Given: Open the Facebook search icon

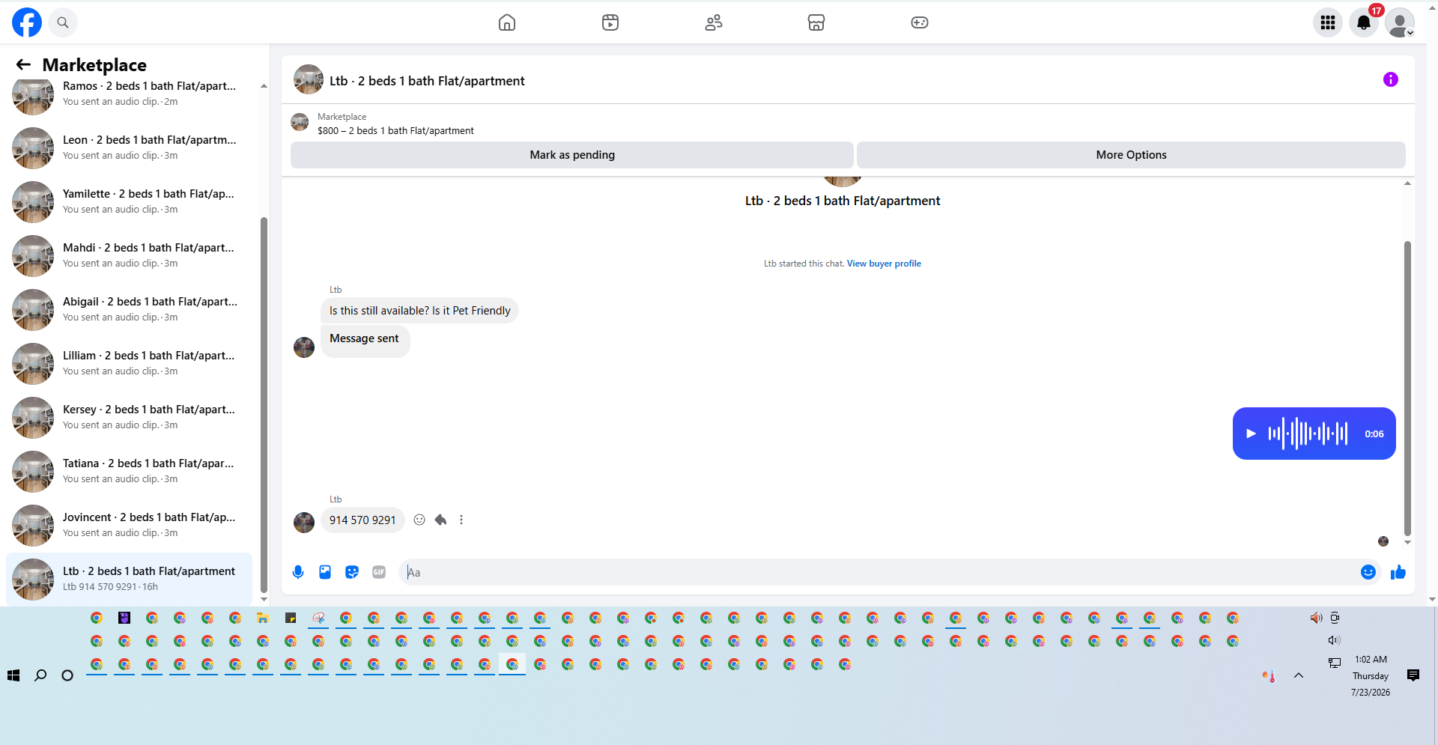Looking at the screenshot, I should coord(63,22).
